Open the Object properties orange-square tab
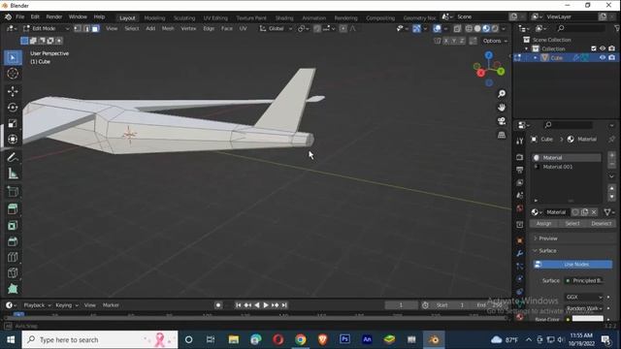Image resolution: width=621 pixels, height=349 pixels. 520,240
